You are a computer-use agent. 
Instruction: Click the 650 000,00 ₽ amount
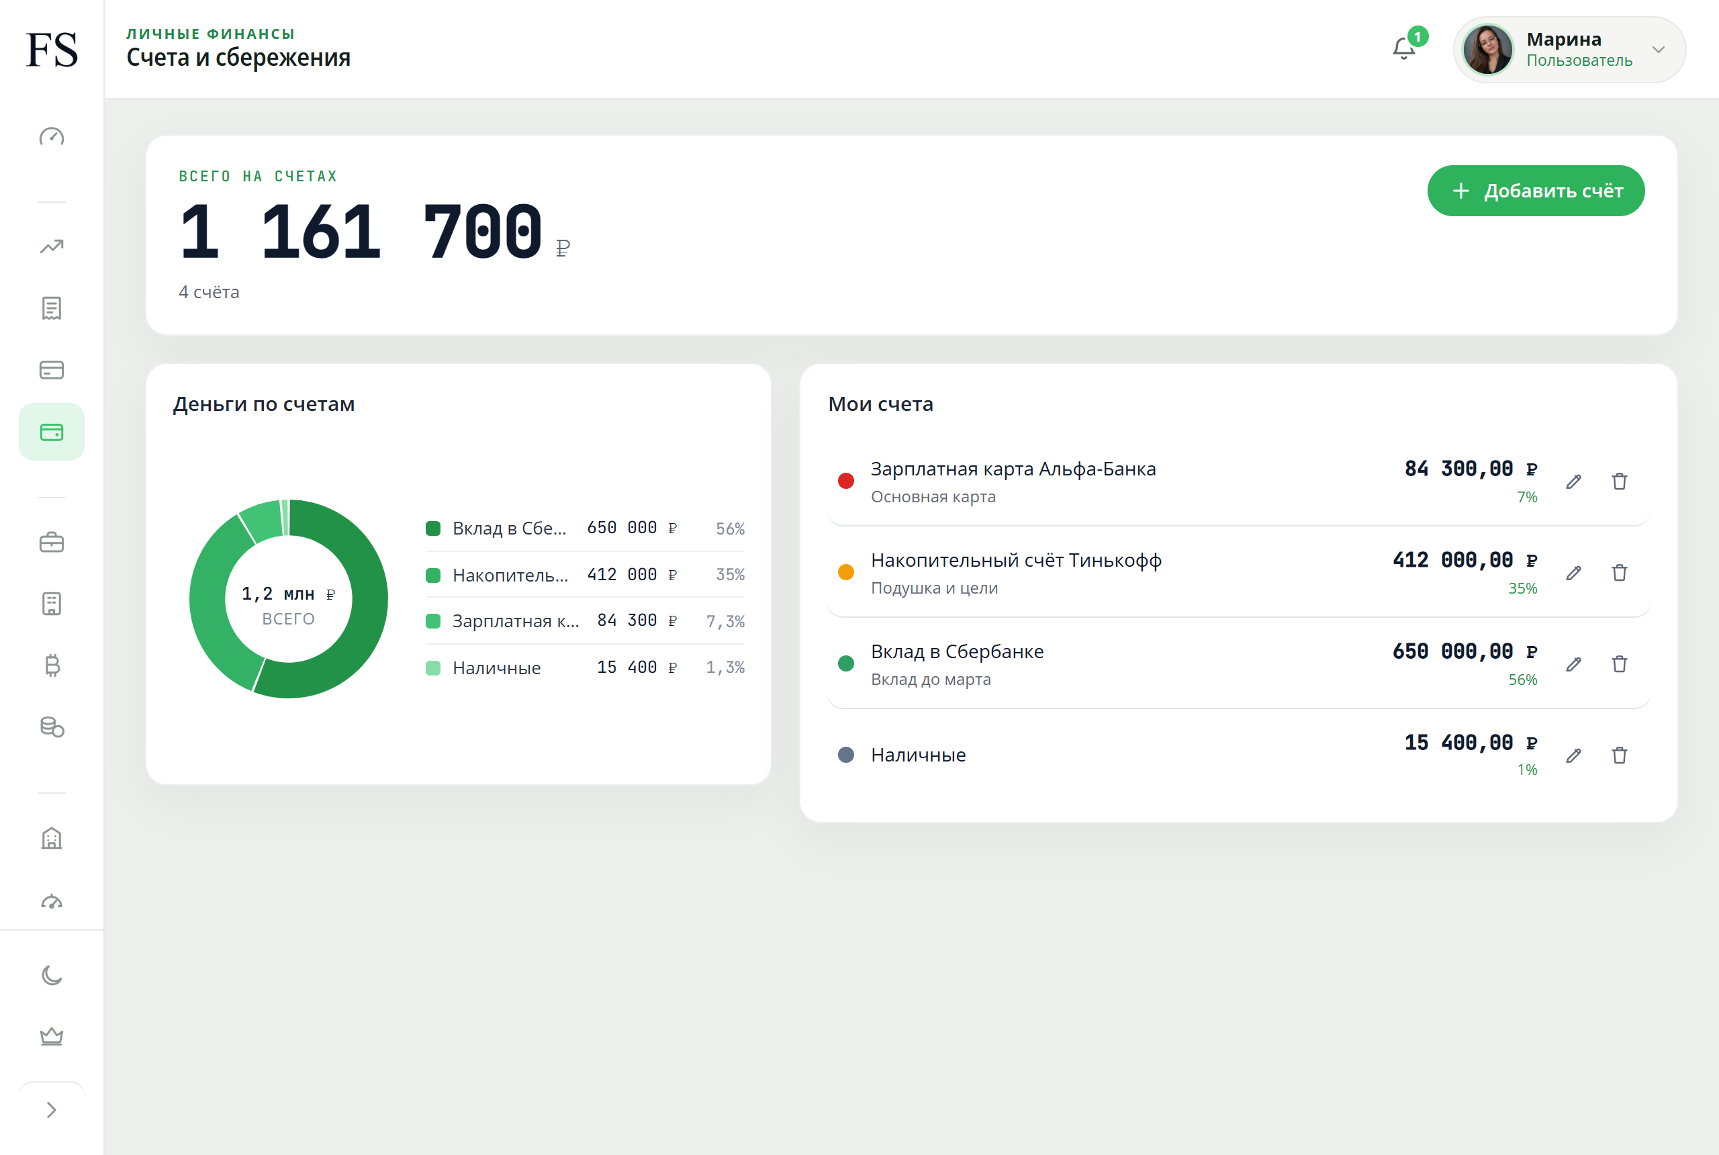[x=1465, y=651]
